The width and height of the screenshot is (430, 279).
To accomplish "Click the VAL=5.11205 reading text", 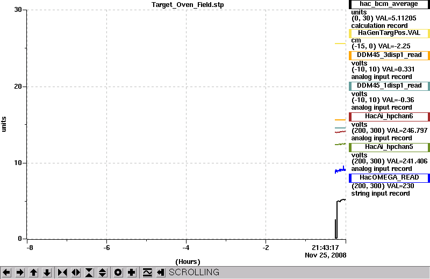I will point(396,18).
